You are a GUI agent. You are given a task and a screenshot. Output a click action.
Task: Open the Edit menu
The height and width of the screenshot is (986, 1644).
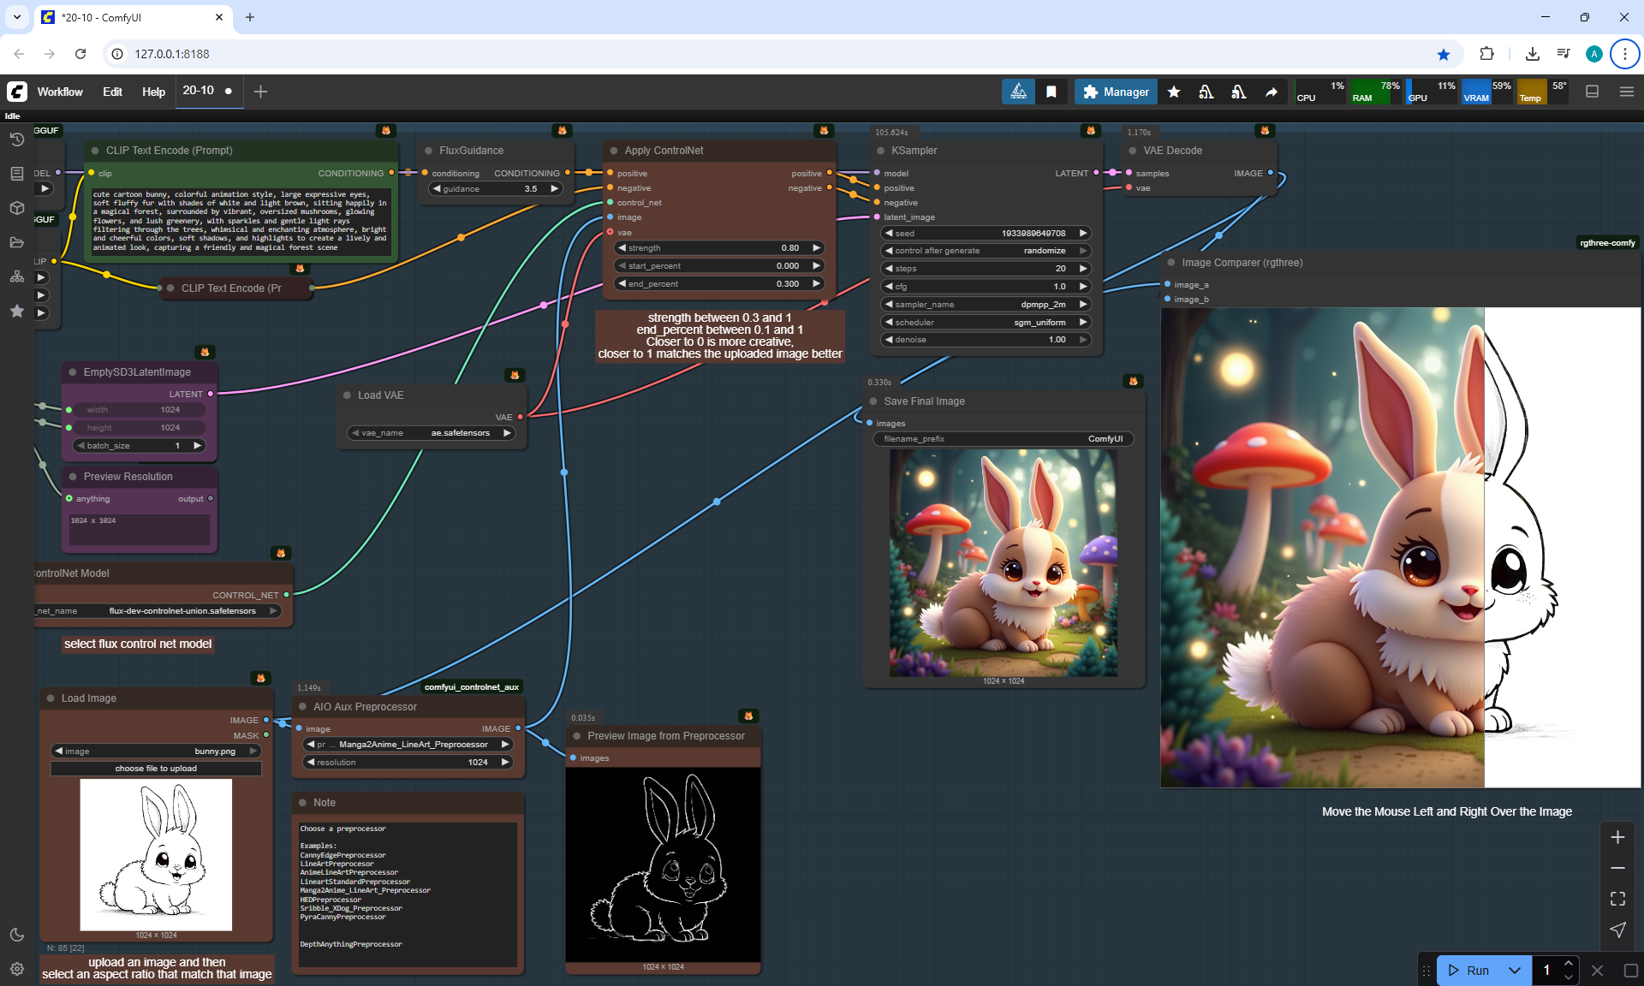(x=112, y=92)
